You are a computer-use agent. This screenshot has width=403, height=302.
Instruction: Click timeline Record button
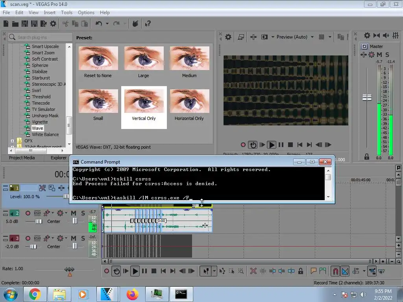pos(106,271)
